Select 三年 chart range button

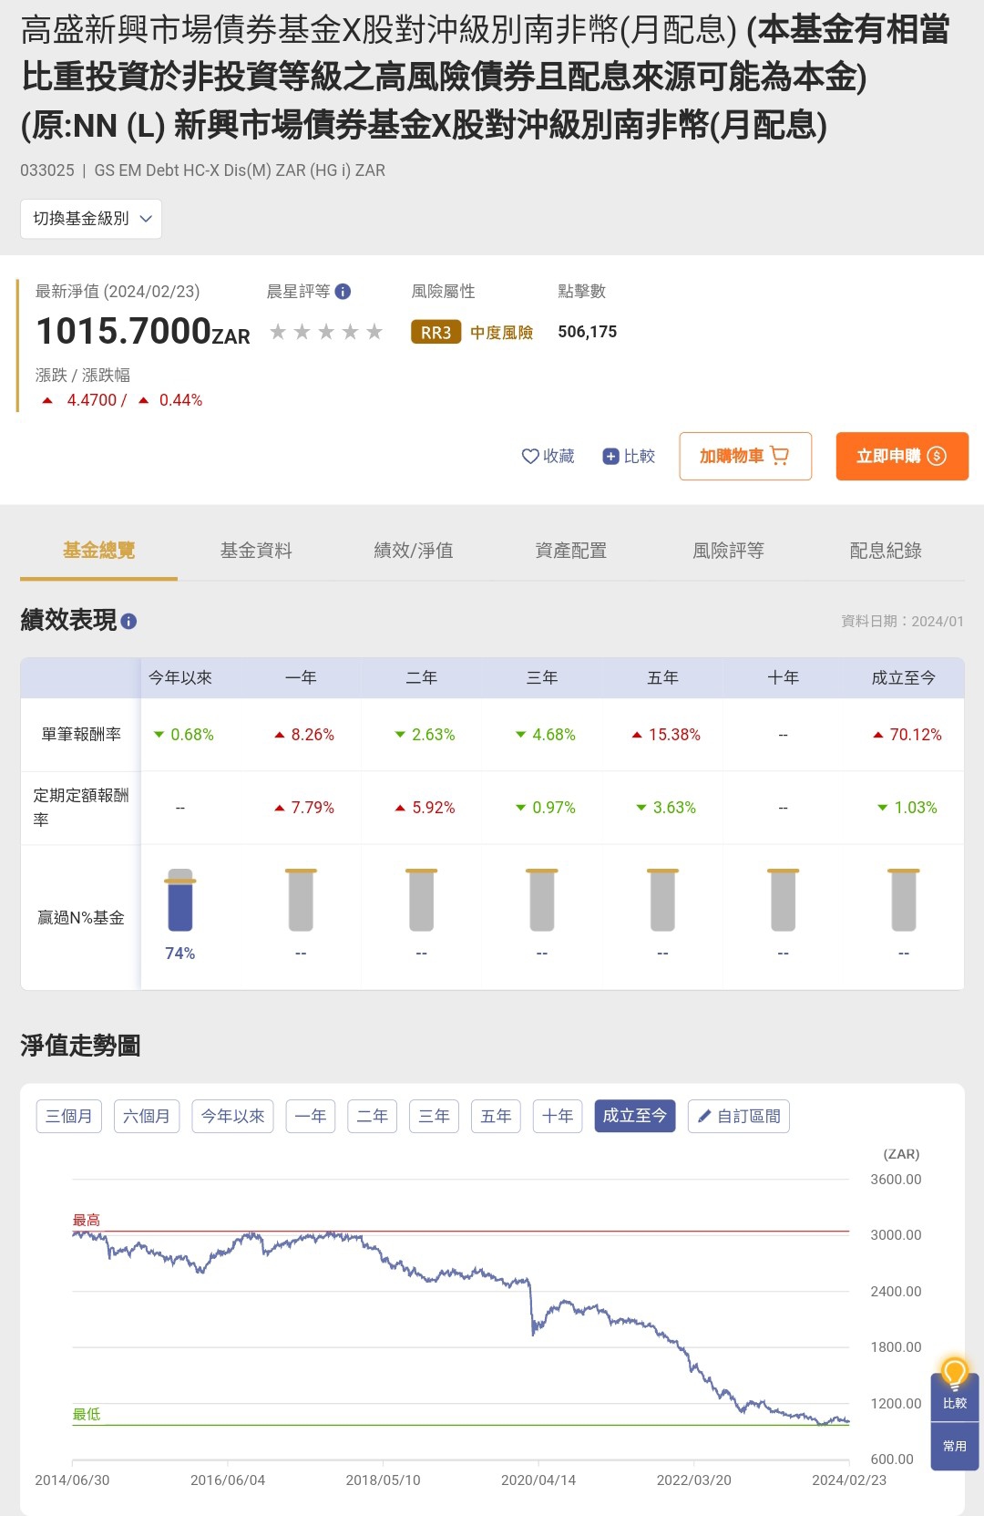[x=435, y=1116]
